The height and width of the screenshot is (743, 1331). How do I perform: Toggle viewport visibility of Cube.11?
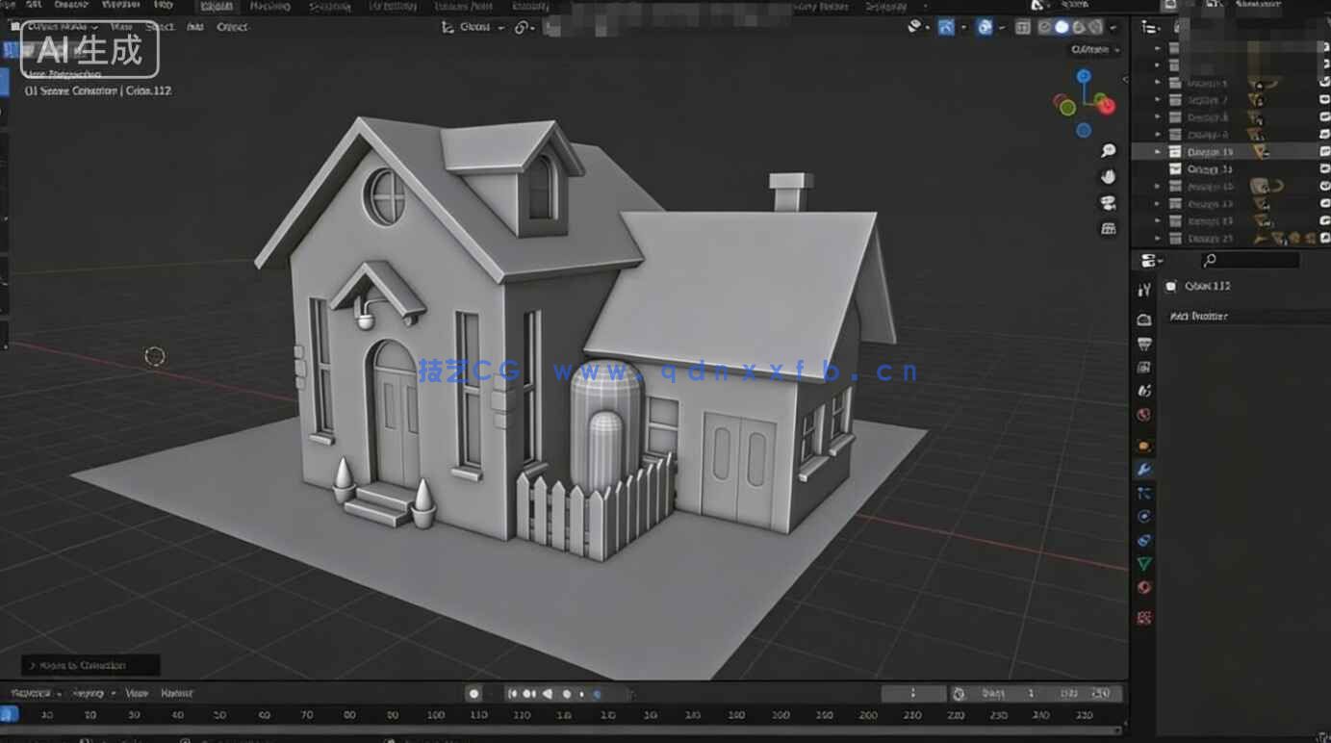point(1324,169)
